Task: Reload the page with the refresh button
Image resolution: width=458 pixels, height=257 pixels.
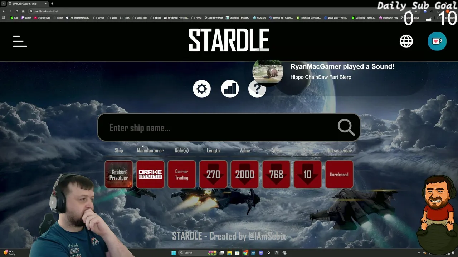Action: 17,11
